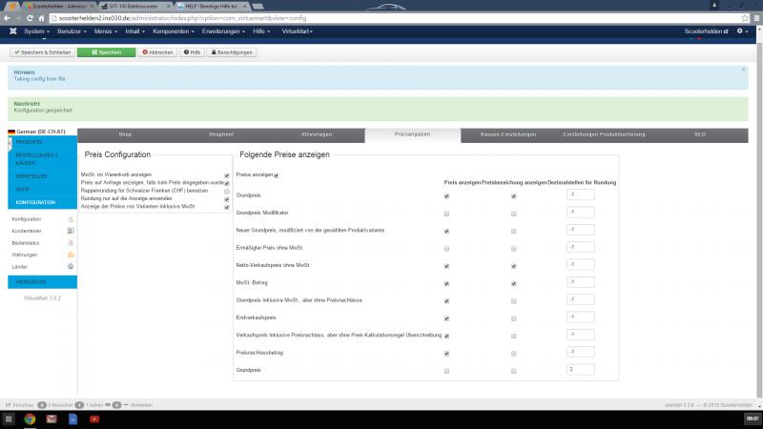Click the Kundenfelder sidebar icon
This screenshot has width=763, height=429.
[71, 232]
